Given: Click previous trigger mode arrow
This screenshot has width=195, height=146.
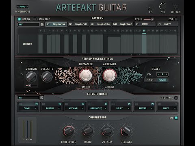Looking at the screenshot, I should 18,6.
